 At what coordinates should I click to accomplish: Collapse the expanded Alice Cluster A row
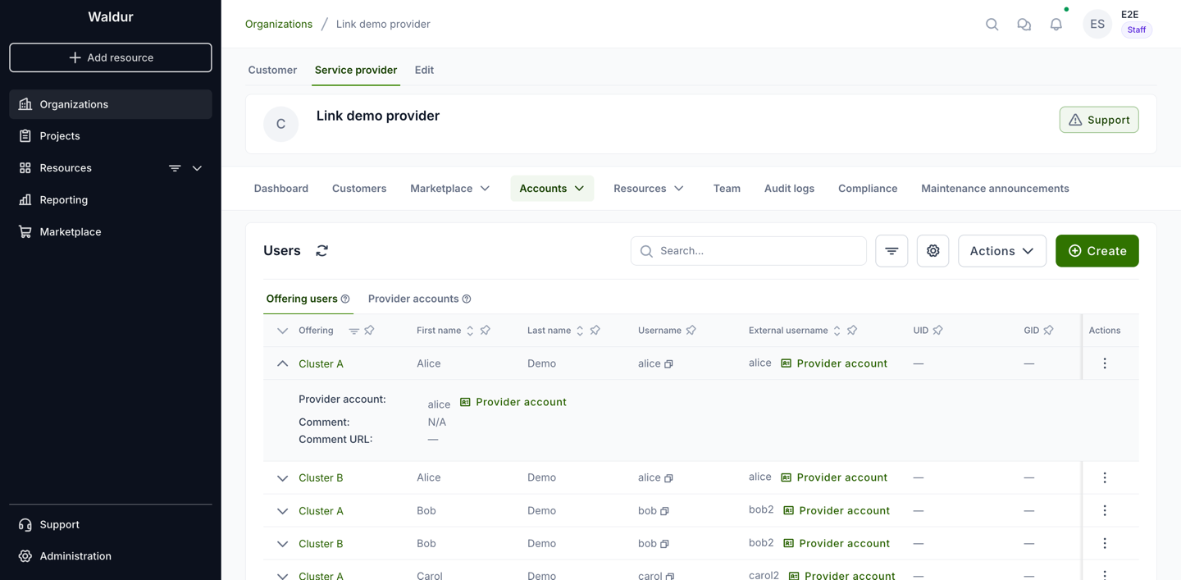coord(282,363)
